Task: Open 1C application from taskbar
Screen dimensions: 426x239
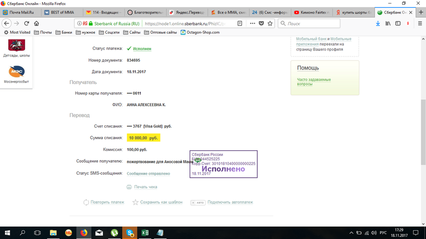Action: (69, 233)
